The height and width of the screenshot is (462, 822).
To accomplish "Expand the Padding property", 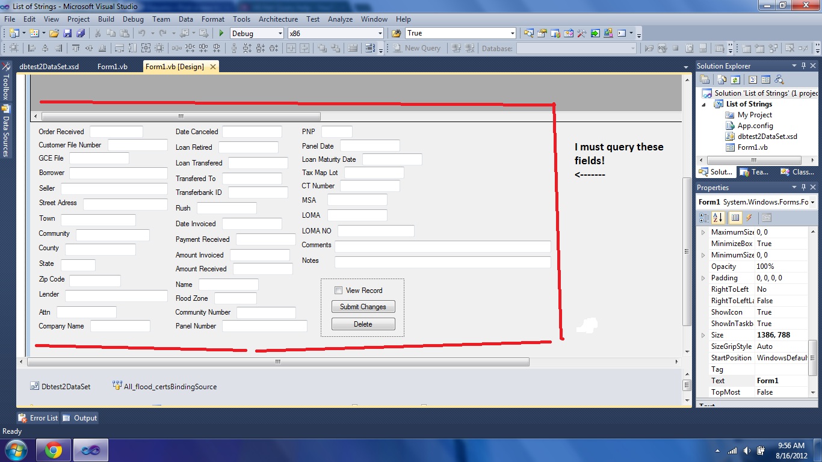I will [703, 278].
